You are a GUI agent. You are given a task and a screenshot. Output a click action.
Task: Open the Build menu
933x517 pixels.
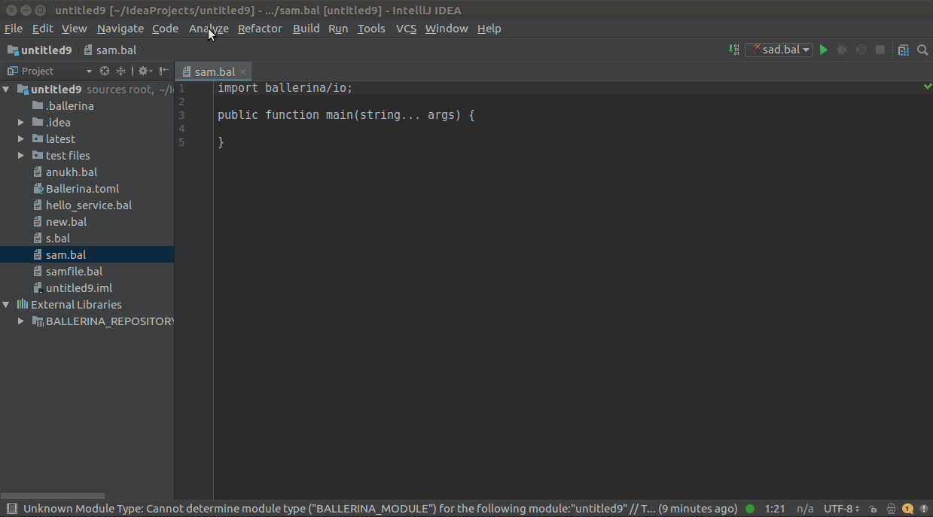click(306, 29)
